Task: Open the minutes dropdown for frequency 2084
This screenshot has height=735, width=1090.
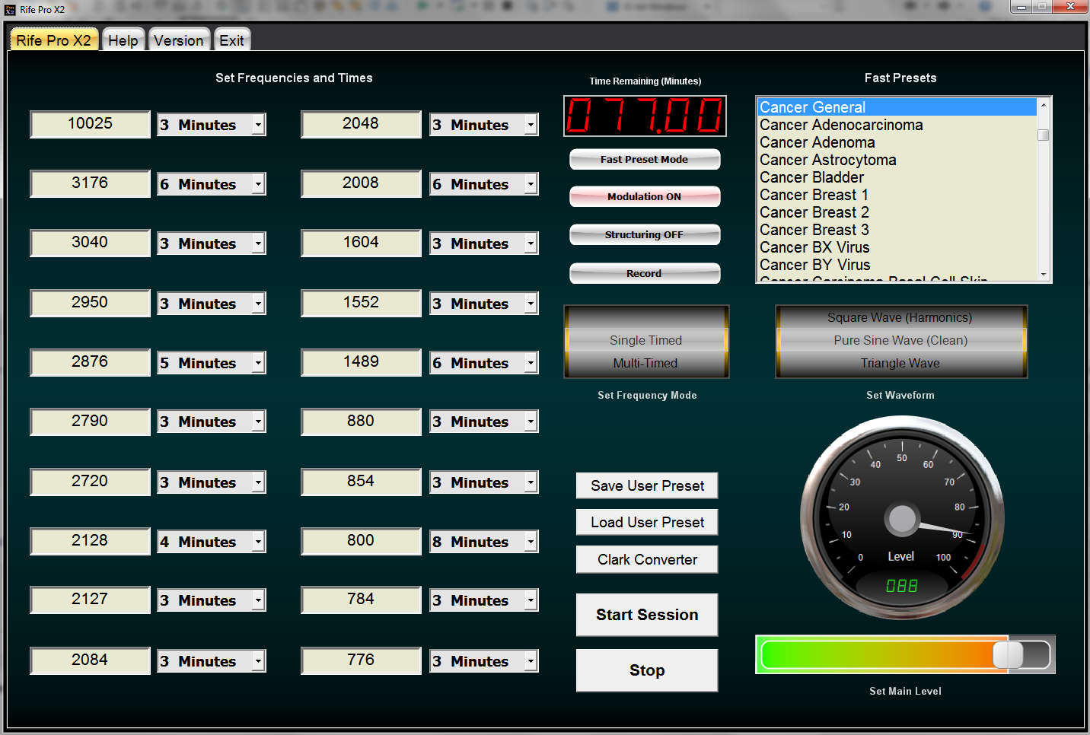Action: [259, 661]
